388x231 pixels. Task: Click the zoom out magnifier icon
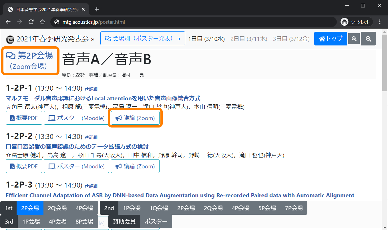tap(354, 39)
